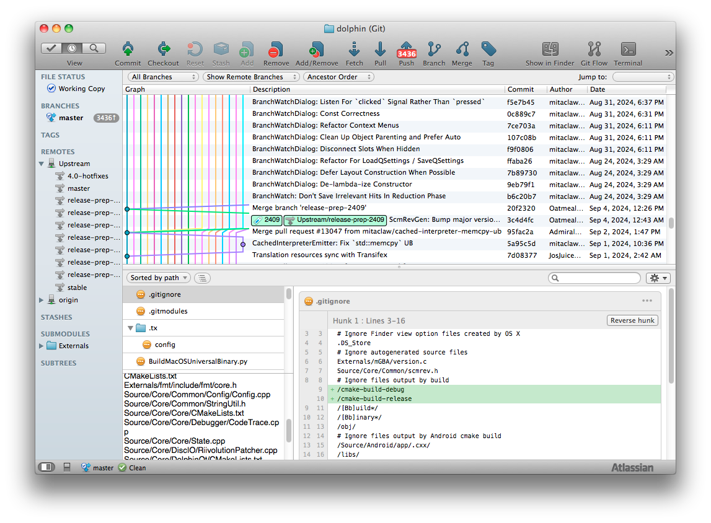Open .gitignore diff options ellipsis

tap(647, 301)
